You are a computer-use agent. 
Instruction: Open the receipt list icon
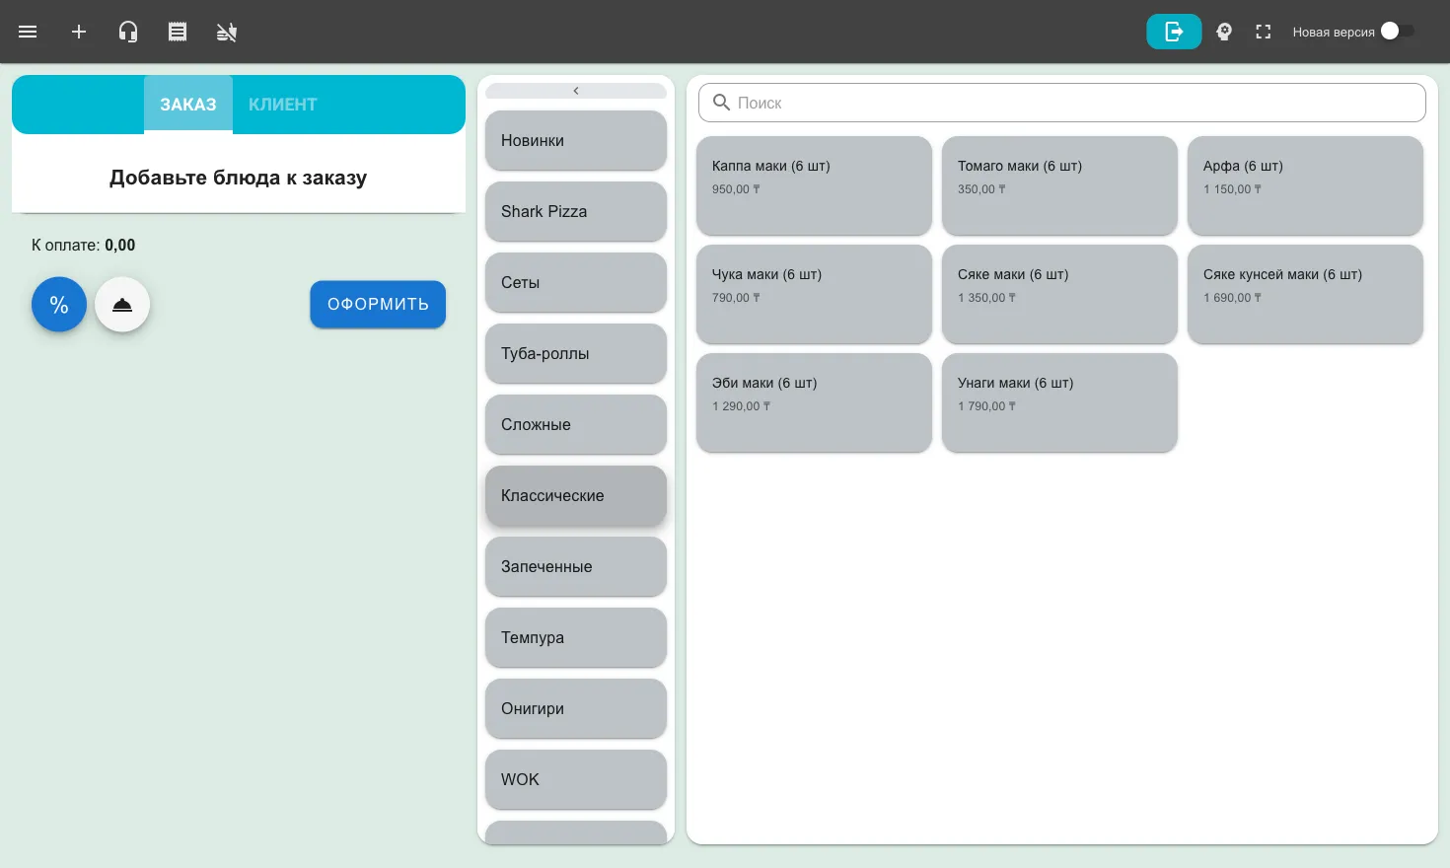pyautogui.click(x=178, y=32)
